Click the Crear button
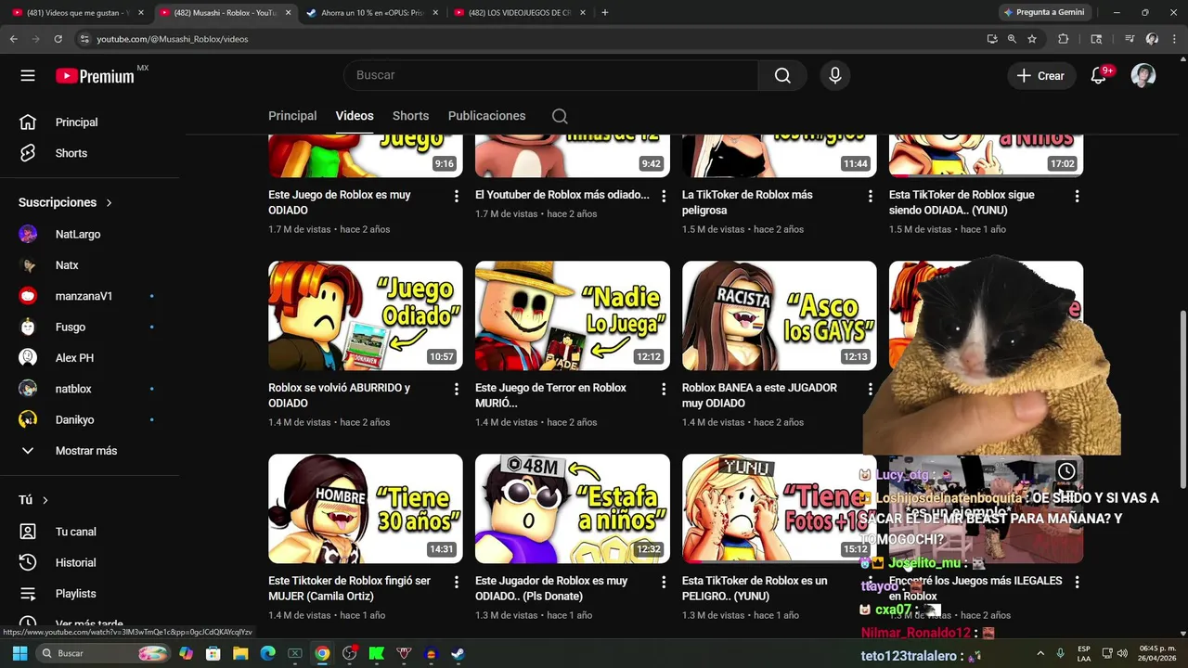 [1040, 76]
